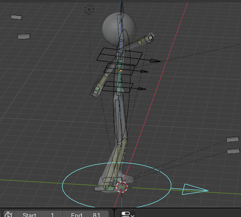Toggle the preview range stopwatch icon
The width and height of the screenshot is (241, 217).
[x=9, y=214]
